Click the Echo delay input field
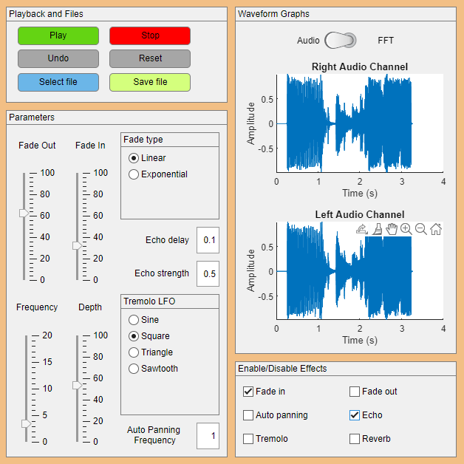Viewport: 464px width, 464px height. tap(208, 240)
